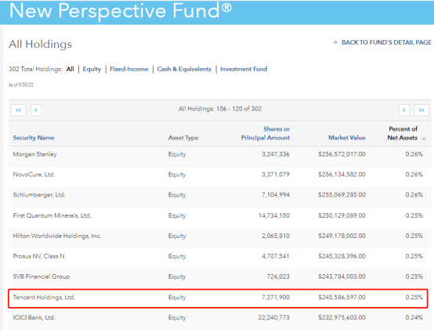Filter holdings by Fixed-Income
Image resolution: width=434 pixels, height=332 pixels.
(x=129, y=69)
